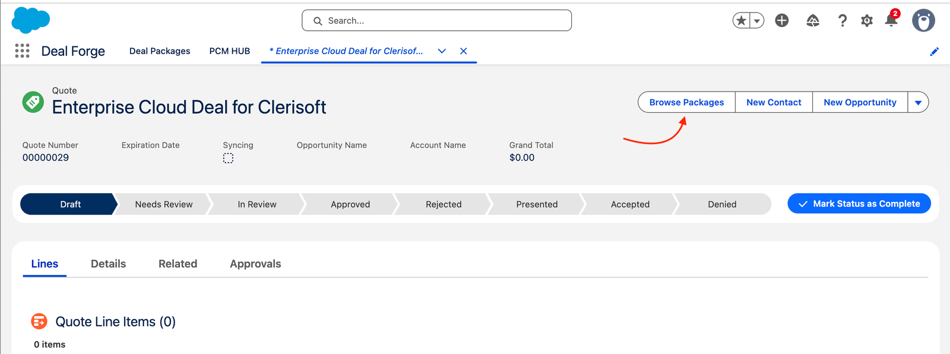
Task: Click the edit page pencil icon
Action: 934,52
